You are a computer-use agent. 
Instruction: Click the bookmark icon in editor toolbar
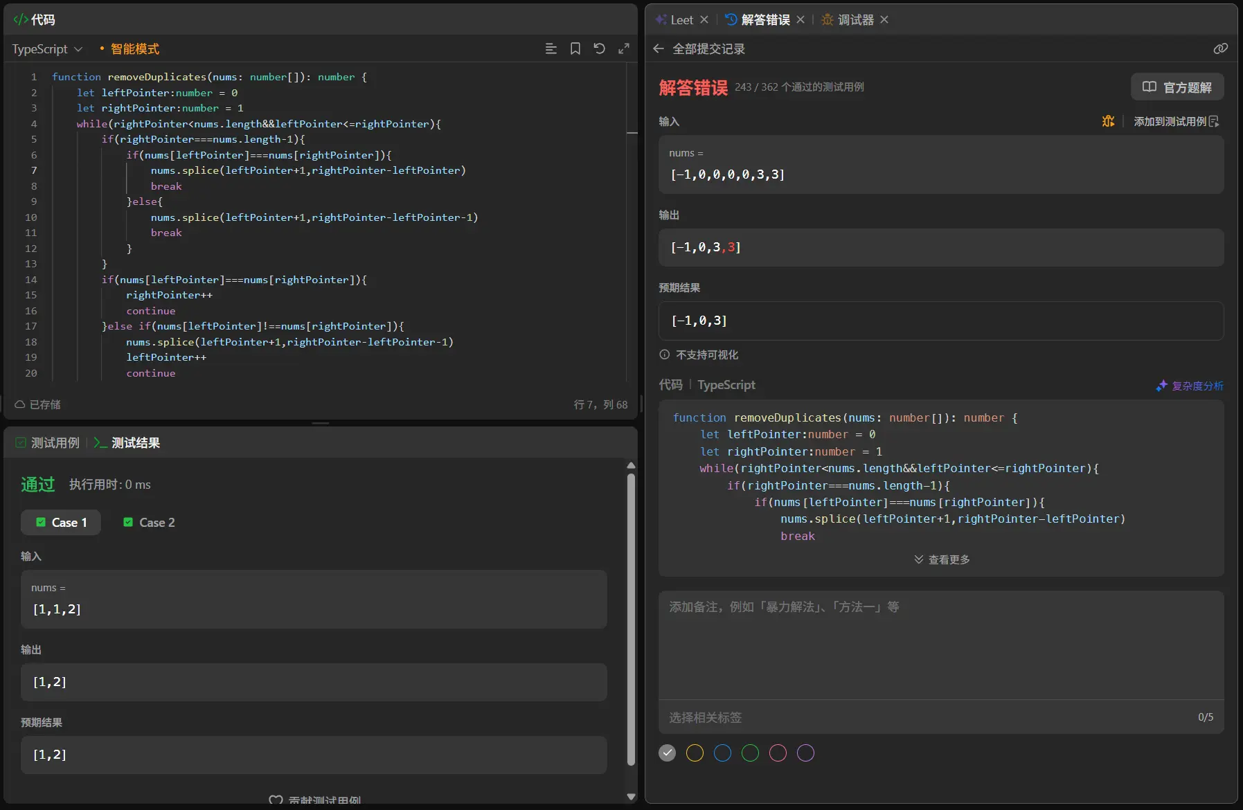click(x=575, y=48)
